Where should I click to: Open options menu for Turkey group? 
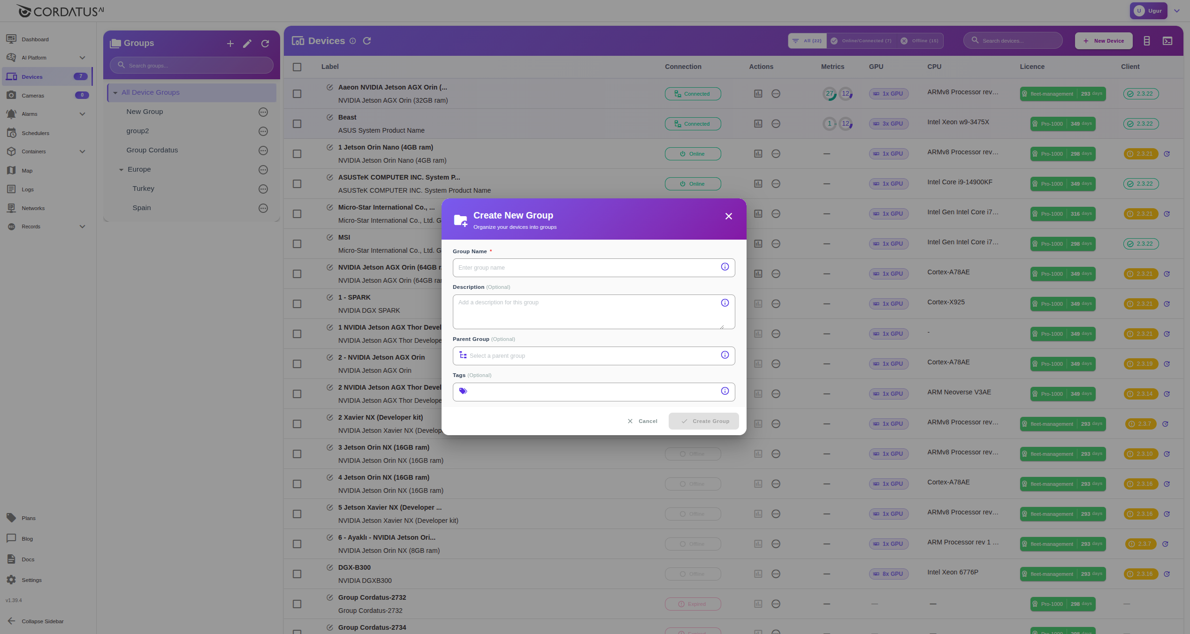pyautogui.click(x=263, y=189)
